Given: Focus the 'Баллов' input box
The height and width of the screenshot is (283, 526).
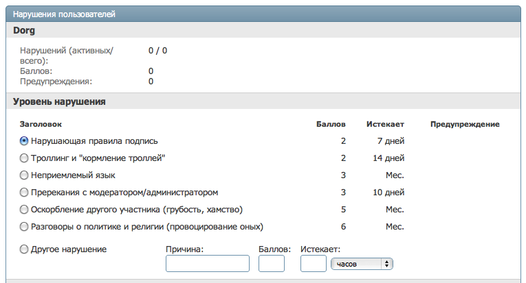Looking at the screenshot, I should tap(272, 264).
